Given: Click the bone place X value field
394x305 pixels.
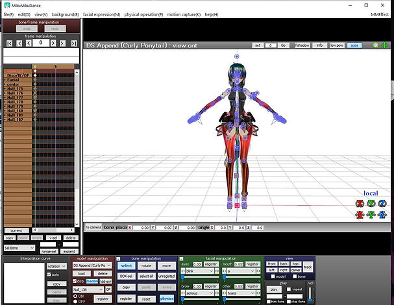Looking at the screenshot, I should (141, 228).
